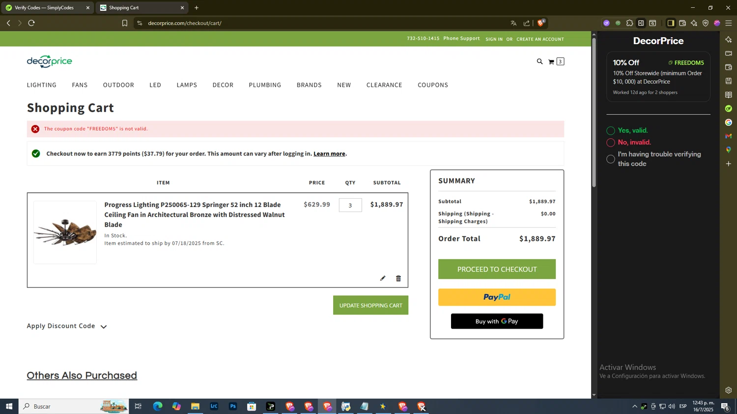The image size is (737, 414).
Task: Click the Create an Account link
Action: click(540, 39)
